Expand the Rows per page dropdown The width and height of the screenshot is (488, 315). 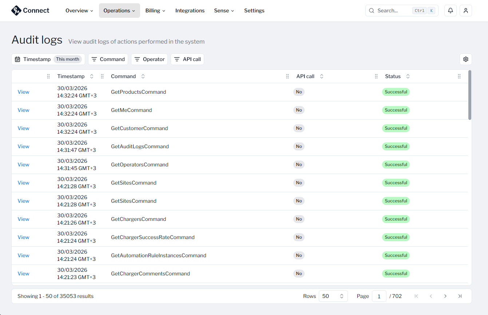[333, 296]
